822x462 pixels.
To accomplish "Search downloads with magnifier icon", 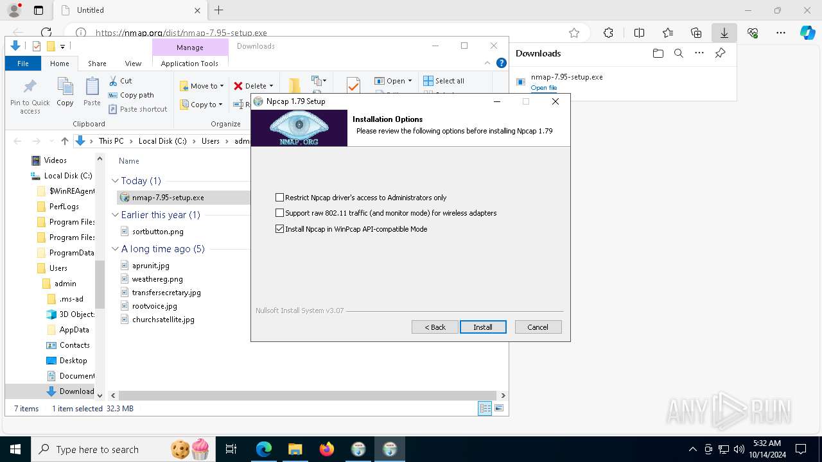I will click(x=678, y=53).
